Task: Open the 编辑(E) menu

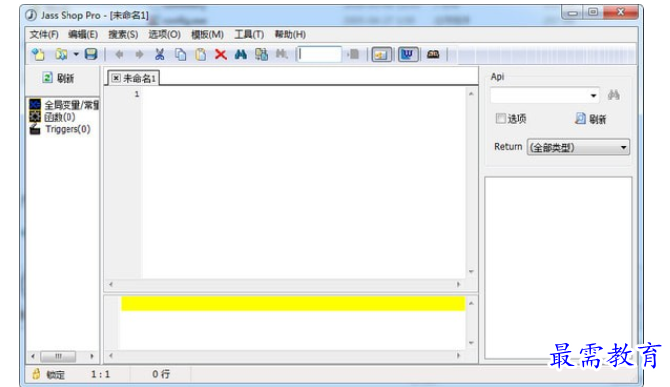Action: 83,34
